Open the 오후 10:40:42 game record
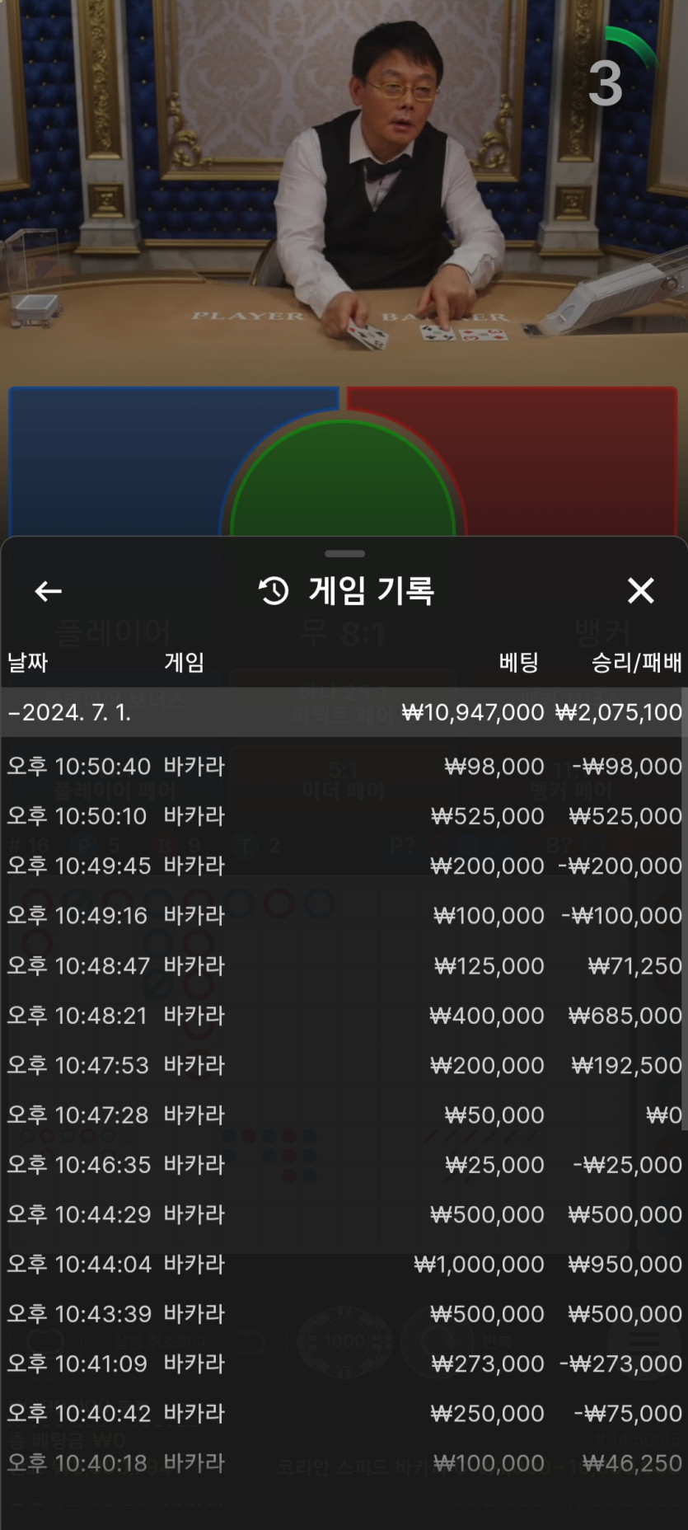Viewport: 688px width, 1530px height. (x=344, y=1413)
